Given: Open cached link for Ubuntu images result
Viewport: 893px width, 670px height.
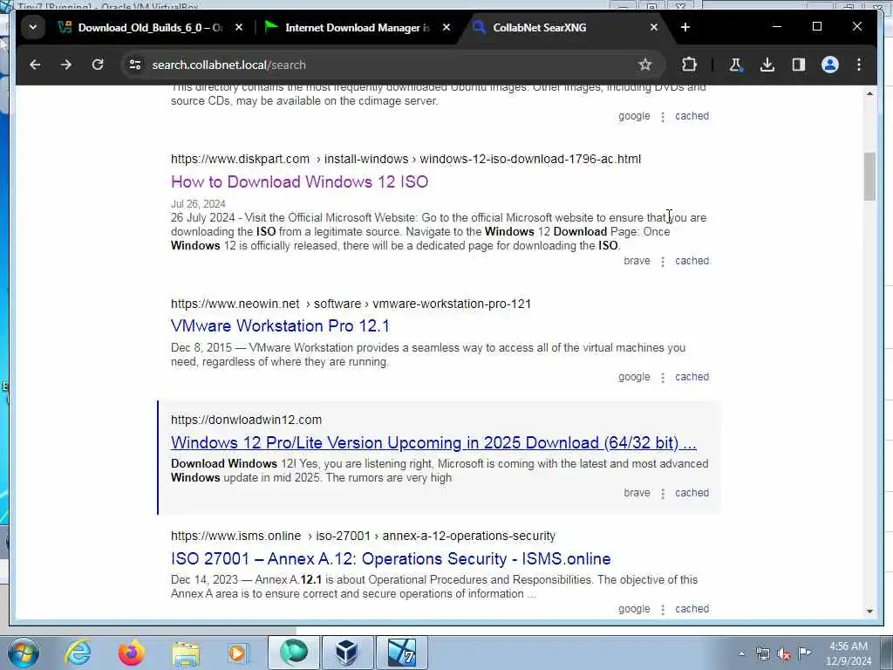Looking at the screenshot, I should [x=692, y=116].
